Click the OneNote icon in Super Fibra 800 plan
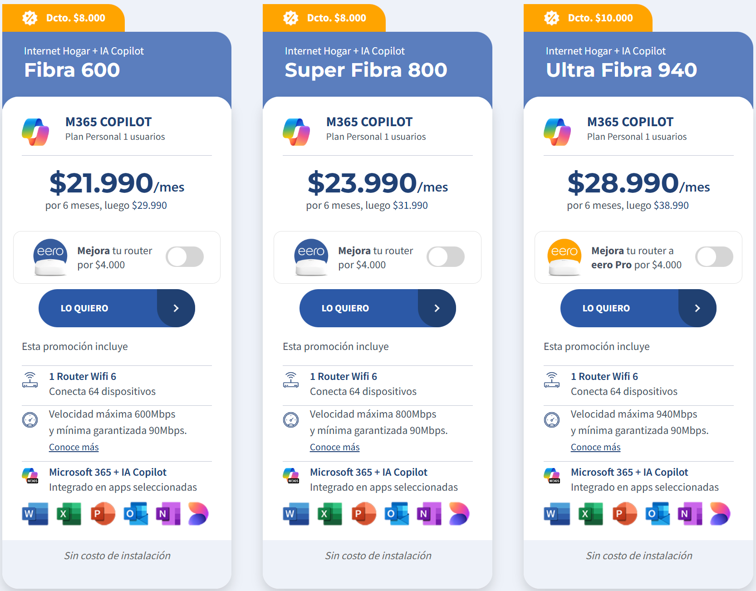 pyautogui.click(x=429, y=514)
